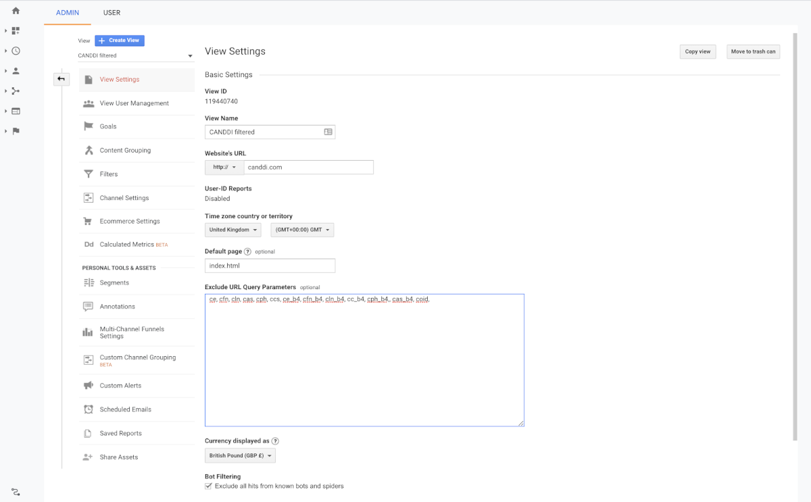Open the Annotations link
The image size is (811, 502).
[118, 307]
